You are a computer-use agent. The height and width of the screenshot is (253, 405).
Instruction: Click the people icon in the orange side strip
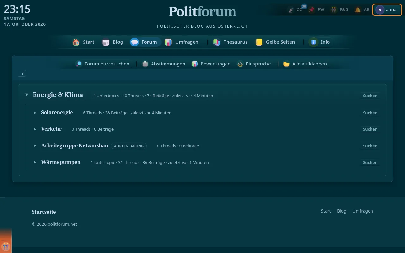(x=6, y=246)
